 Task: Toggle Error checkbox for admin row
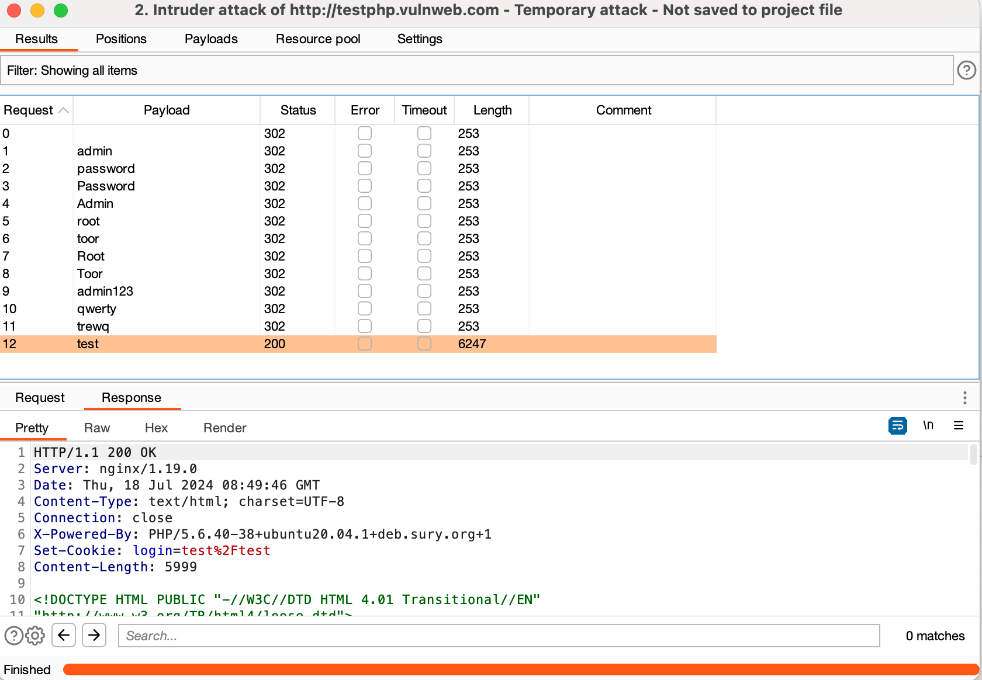(x=365, y=151)
